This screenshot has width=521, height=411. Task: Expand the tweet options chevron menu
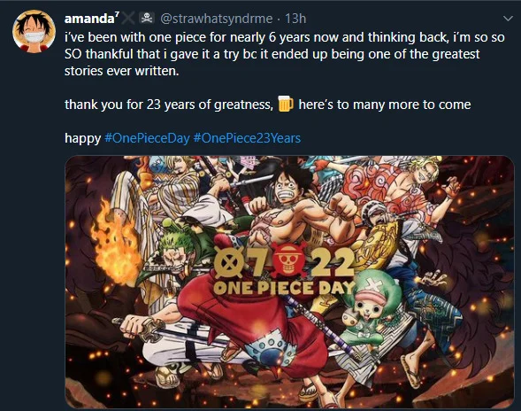pyautogui.click(x=508, y=19)
